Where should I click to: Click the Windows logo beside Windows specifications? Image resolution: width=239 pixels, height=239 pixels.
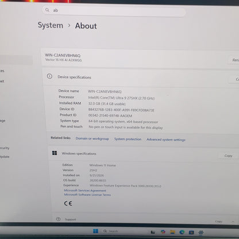tap(55, 153)
